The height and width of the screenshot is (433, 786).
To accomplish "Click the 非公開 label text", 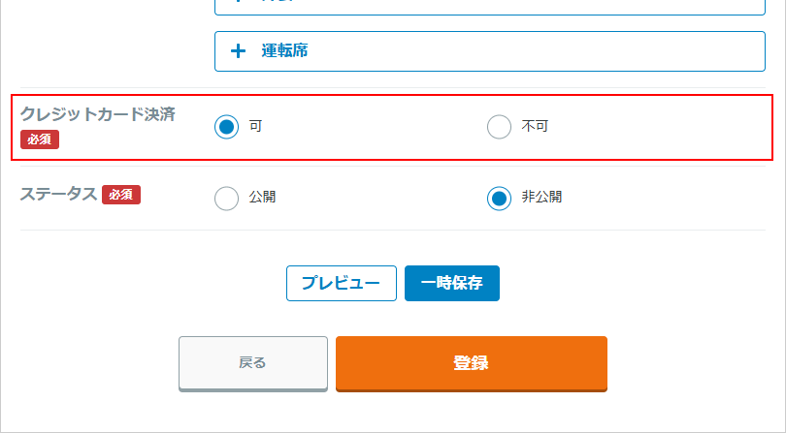I will pos(541,198).
